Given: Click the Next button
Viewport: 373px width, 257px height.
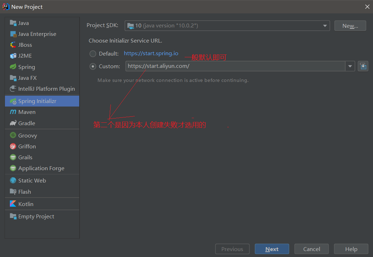Looking at the screenshot, I should [272, 249].
